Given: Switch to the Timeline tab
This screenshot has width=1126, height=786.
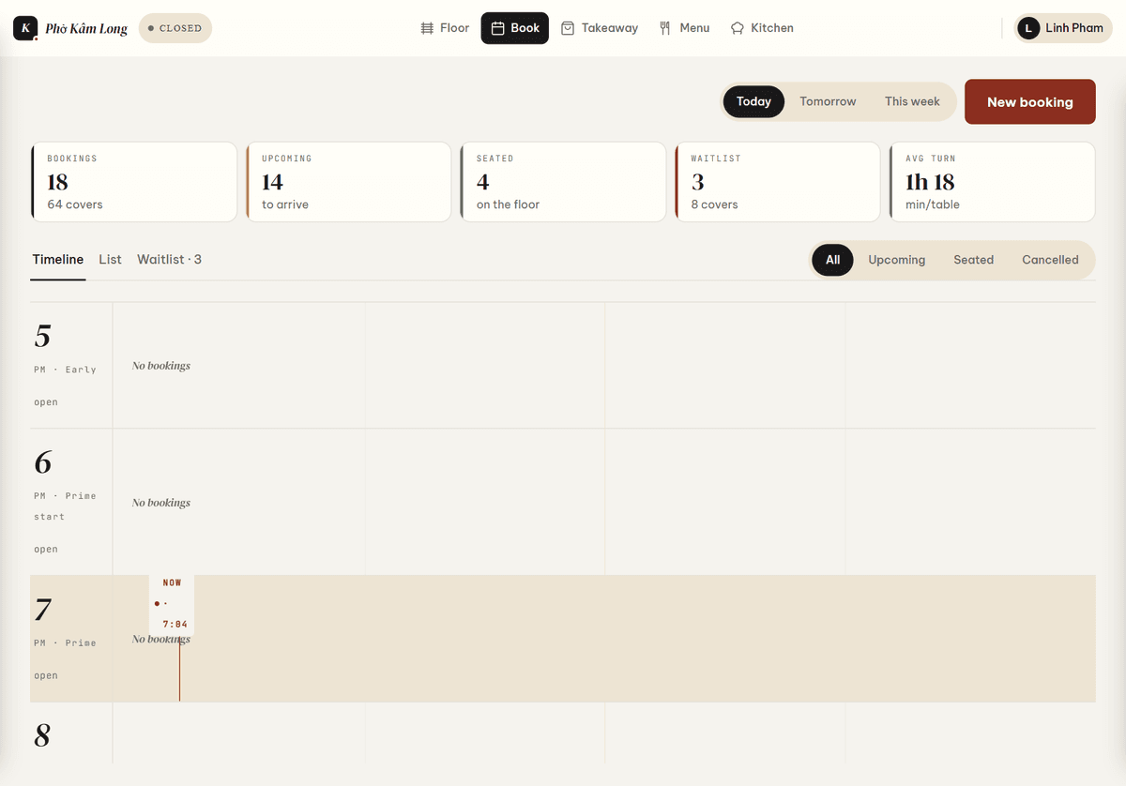Looking at the screenshot, I should [58, 260].
